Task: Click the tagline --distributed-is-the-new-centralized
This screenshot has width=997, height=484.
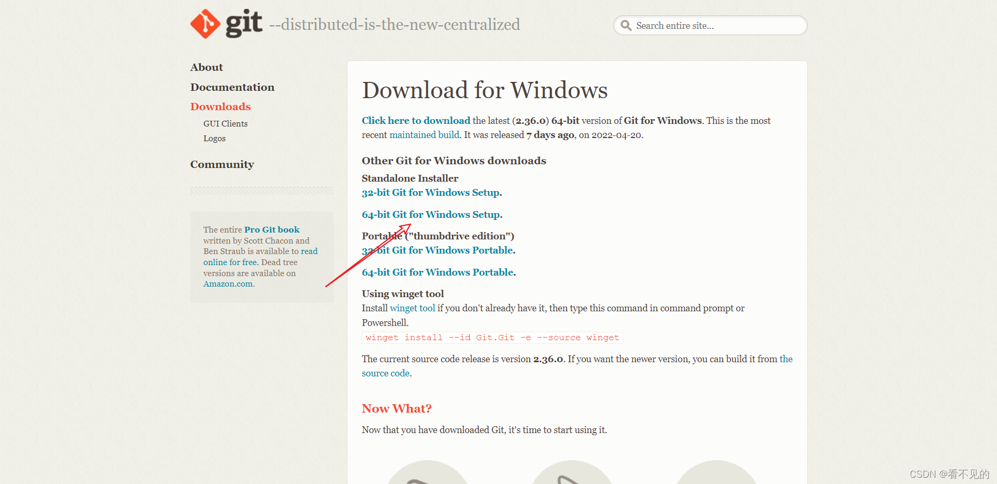Action: [395, 25]
